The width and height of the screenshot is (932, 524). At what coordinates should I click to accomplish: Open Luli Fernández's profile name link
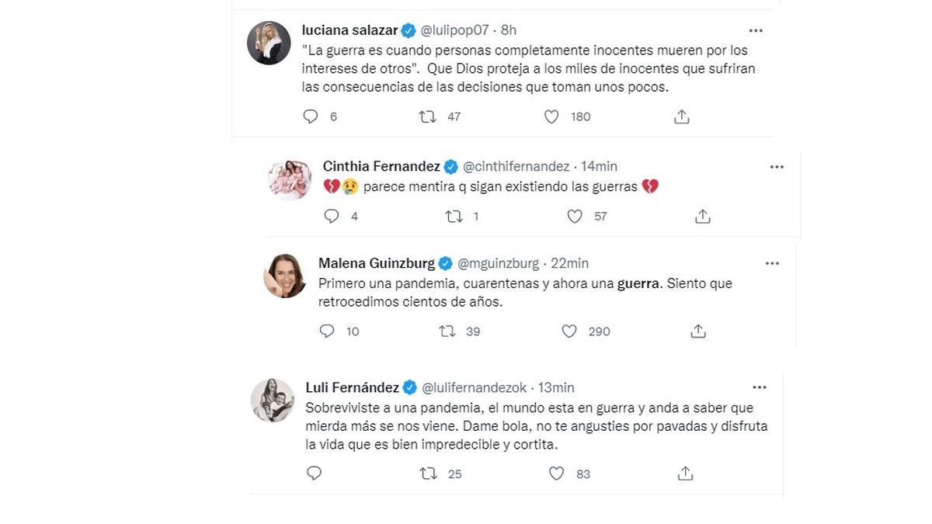pos(352,387)
